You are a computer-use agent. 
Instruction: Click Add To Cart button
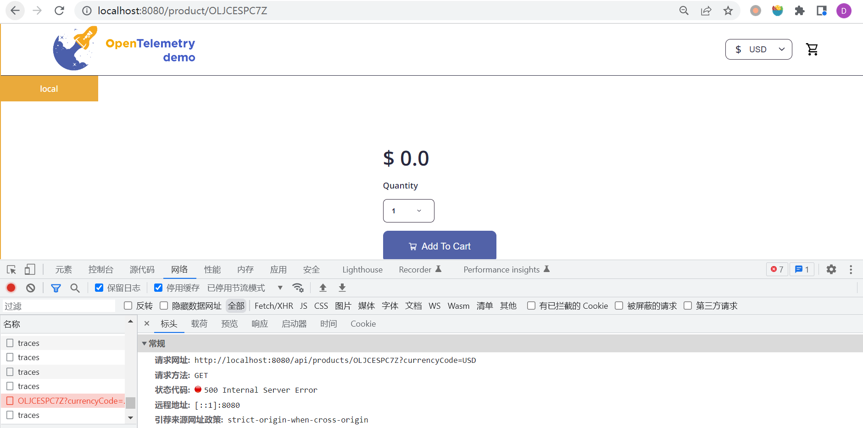[440, 245]
